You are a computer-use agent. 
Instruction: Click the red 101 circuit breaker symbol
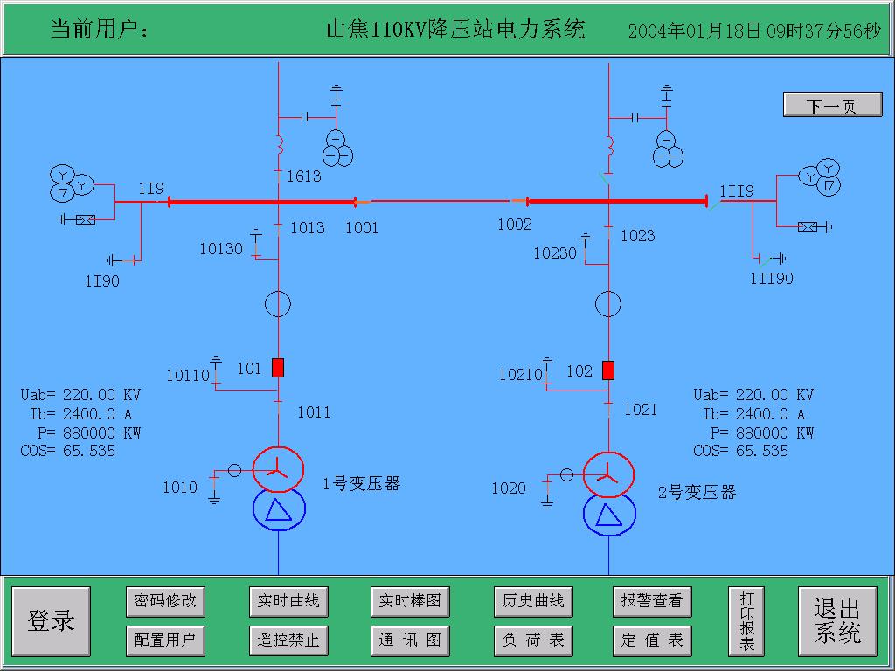click(x=277, y=368)
